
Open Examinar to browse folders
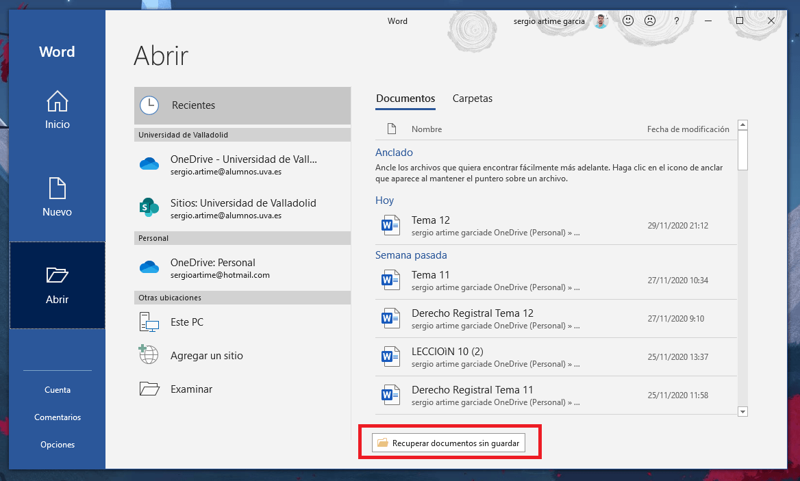[x=191, y=389]
